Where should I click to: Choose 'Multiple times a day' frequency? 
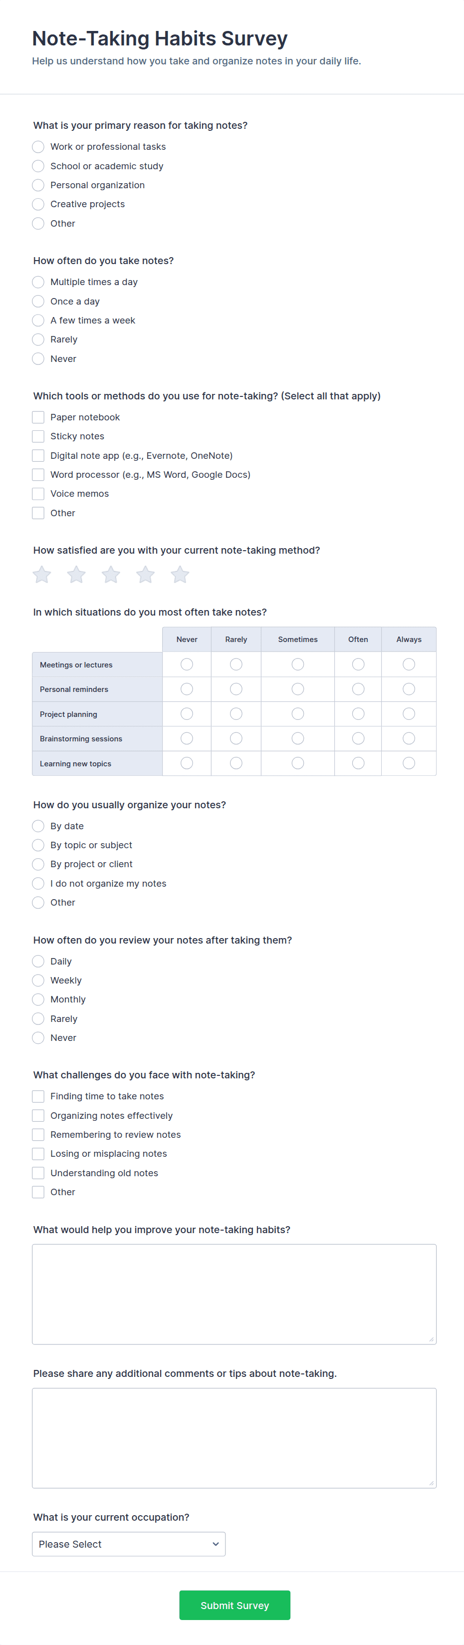click(x=38, y=282)
